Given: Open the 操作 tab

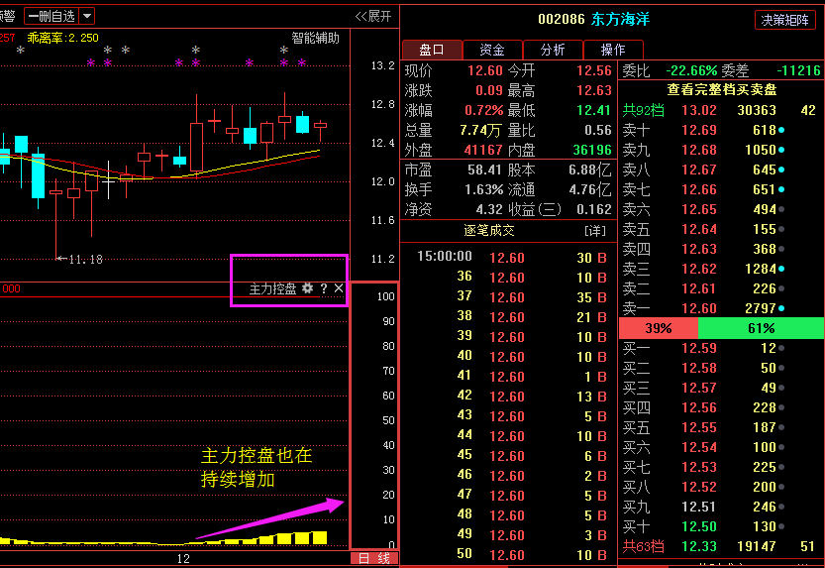Looking at the screenshot, I should 613,50.
